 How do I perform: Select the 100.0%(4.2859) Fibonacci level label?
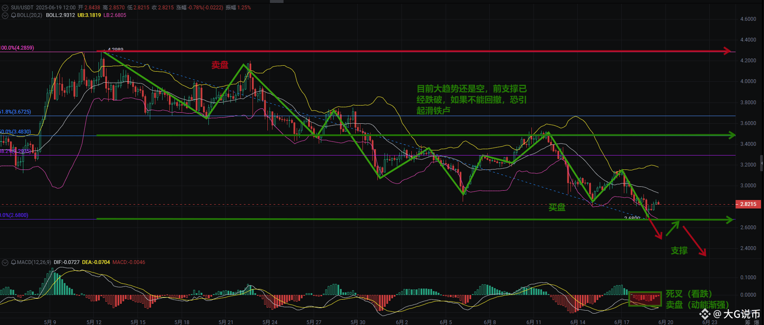click(x=17, y=48)
